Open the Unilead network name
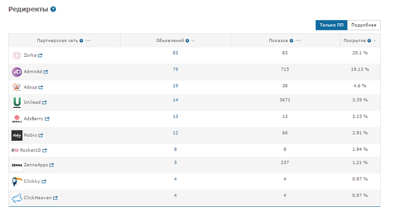 pyautogui.click(x=32, y=102)
